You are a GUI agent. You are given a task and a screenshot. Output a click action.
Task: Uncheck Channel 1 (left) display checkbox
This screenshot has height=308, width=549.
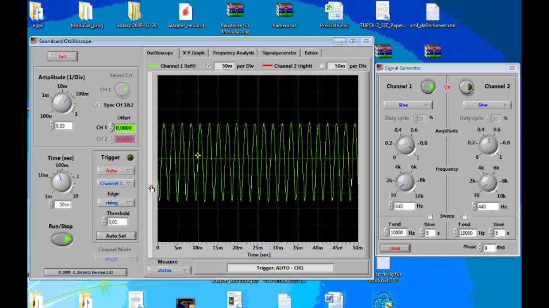[x=209, y=66]
